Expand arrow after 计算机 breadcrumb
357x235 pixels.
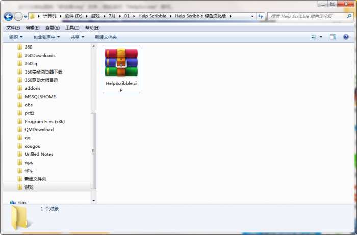(x=61, y=16)
